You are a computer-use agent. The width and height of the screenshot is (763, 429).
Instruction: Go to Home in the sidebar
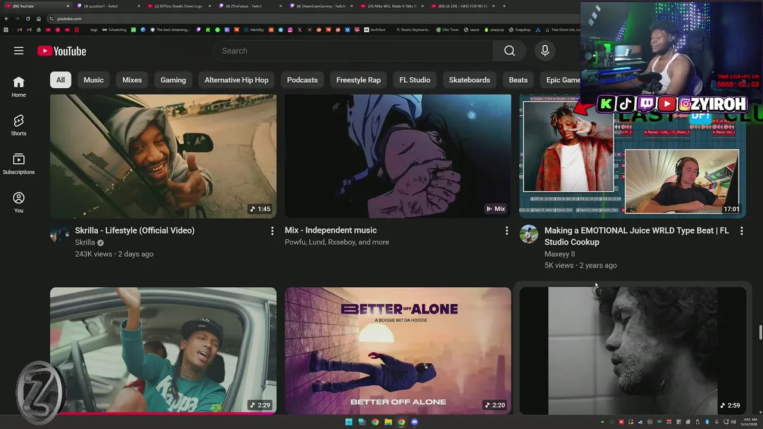[18, 86]
